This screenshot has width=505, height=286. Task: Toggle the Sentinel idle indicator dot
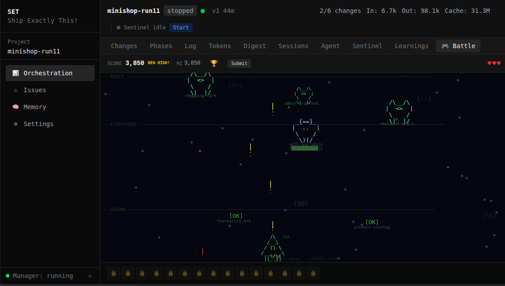[118, 27]
